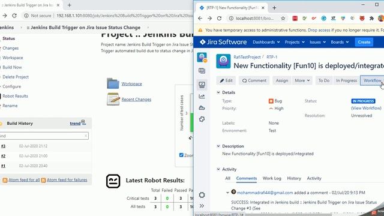The width and height of the screenshot is (384, 216).
Task: Click Build Now in Jenkins sidebar
Action: point(12,67)
